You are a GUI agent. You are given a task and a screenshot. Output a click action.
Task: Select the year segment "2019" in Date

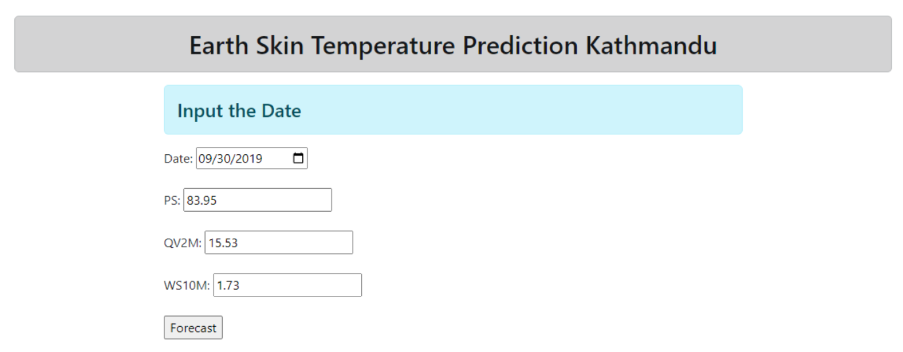coord(249,159)
